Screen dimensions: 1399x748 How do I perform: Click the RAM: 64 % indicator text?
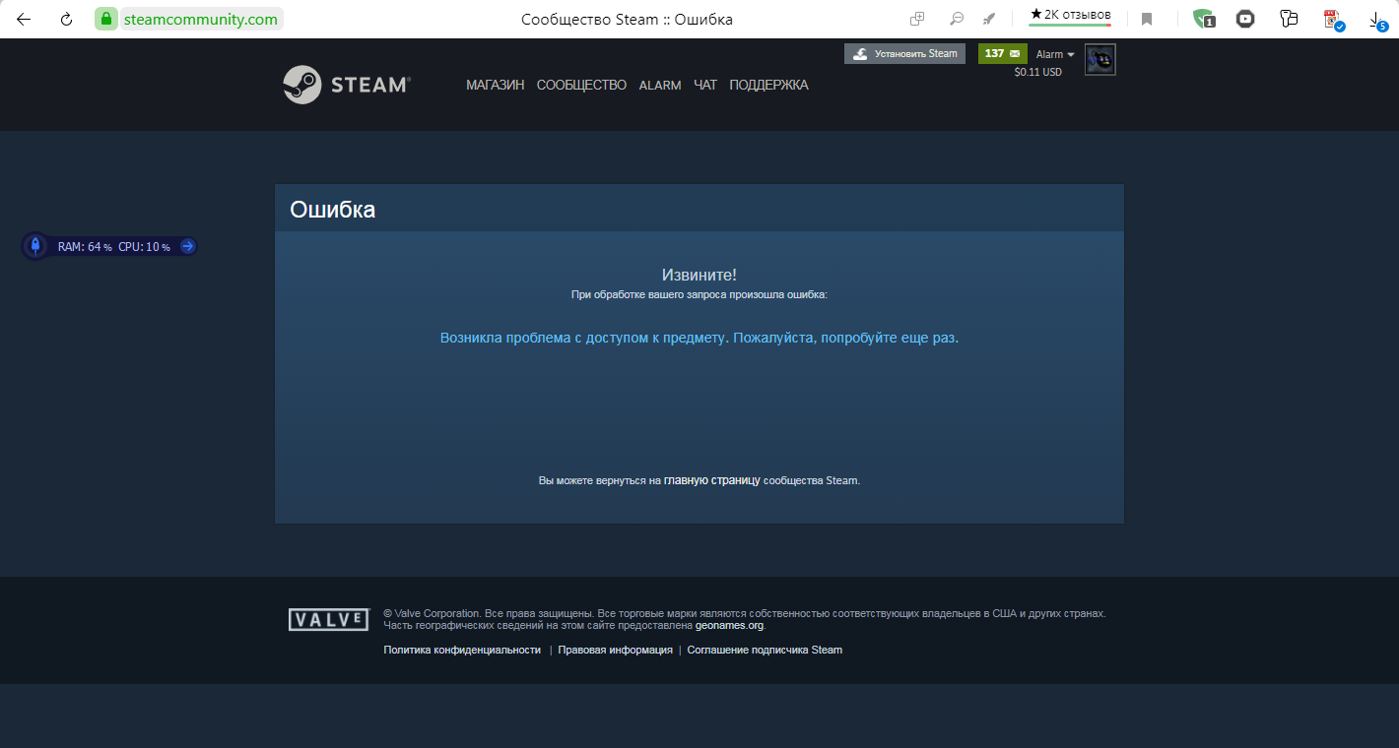[85, 247]
